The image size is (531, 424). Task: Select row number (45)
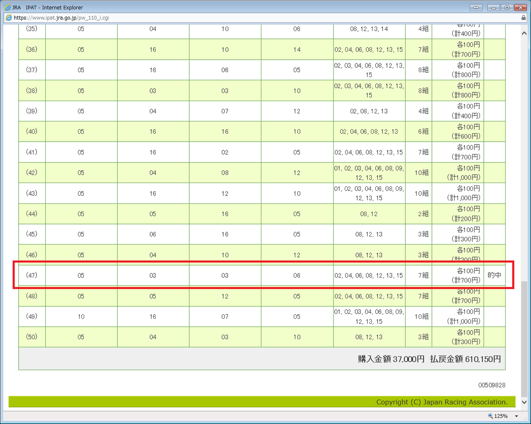pos(32,234)
